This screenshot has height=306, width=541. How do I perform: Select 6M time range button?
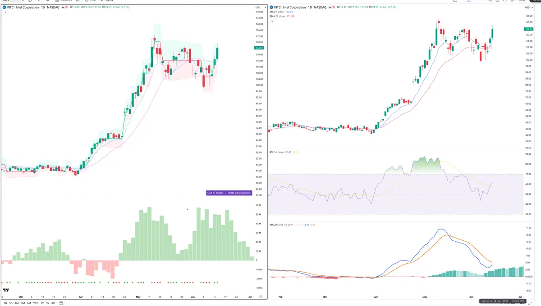pos(29,303)
